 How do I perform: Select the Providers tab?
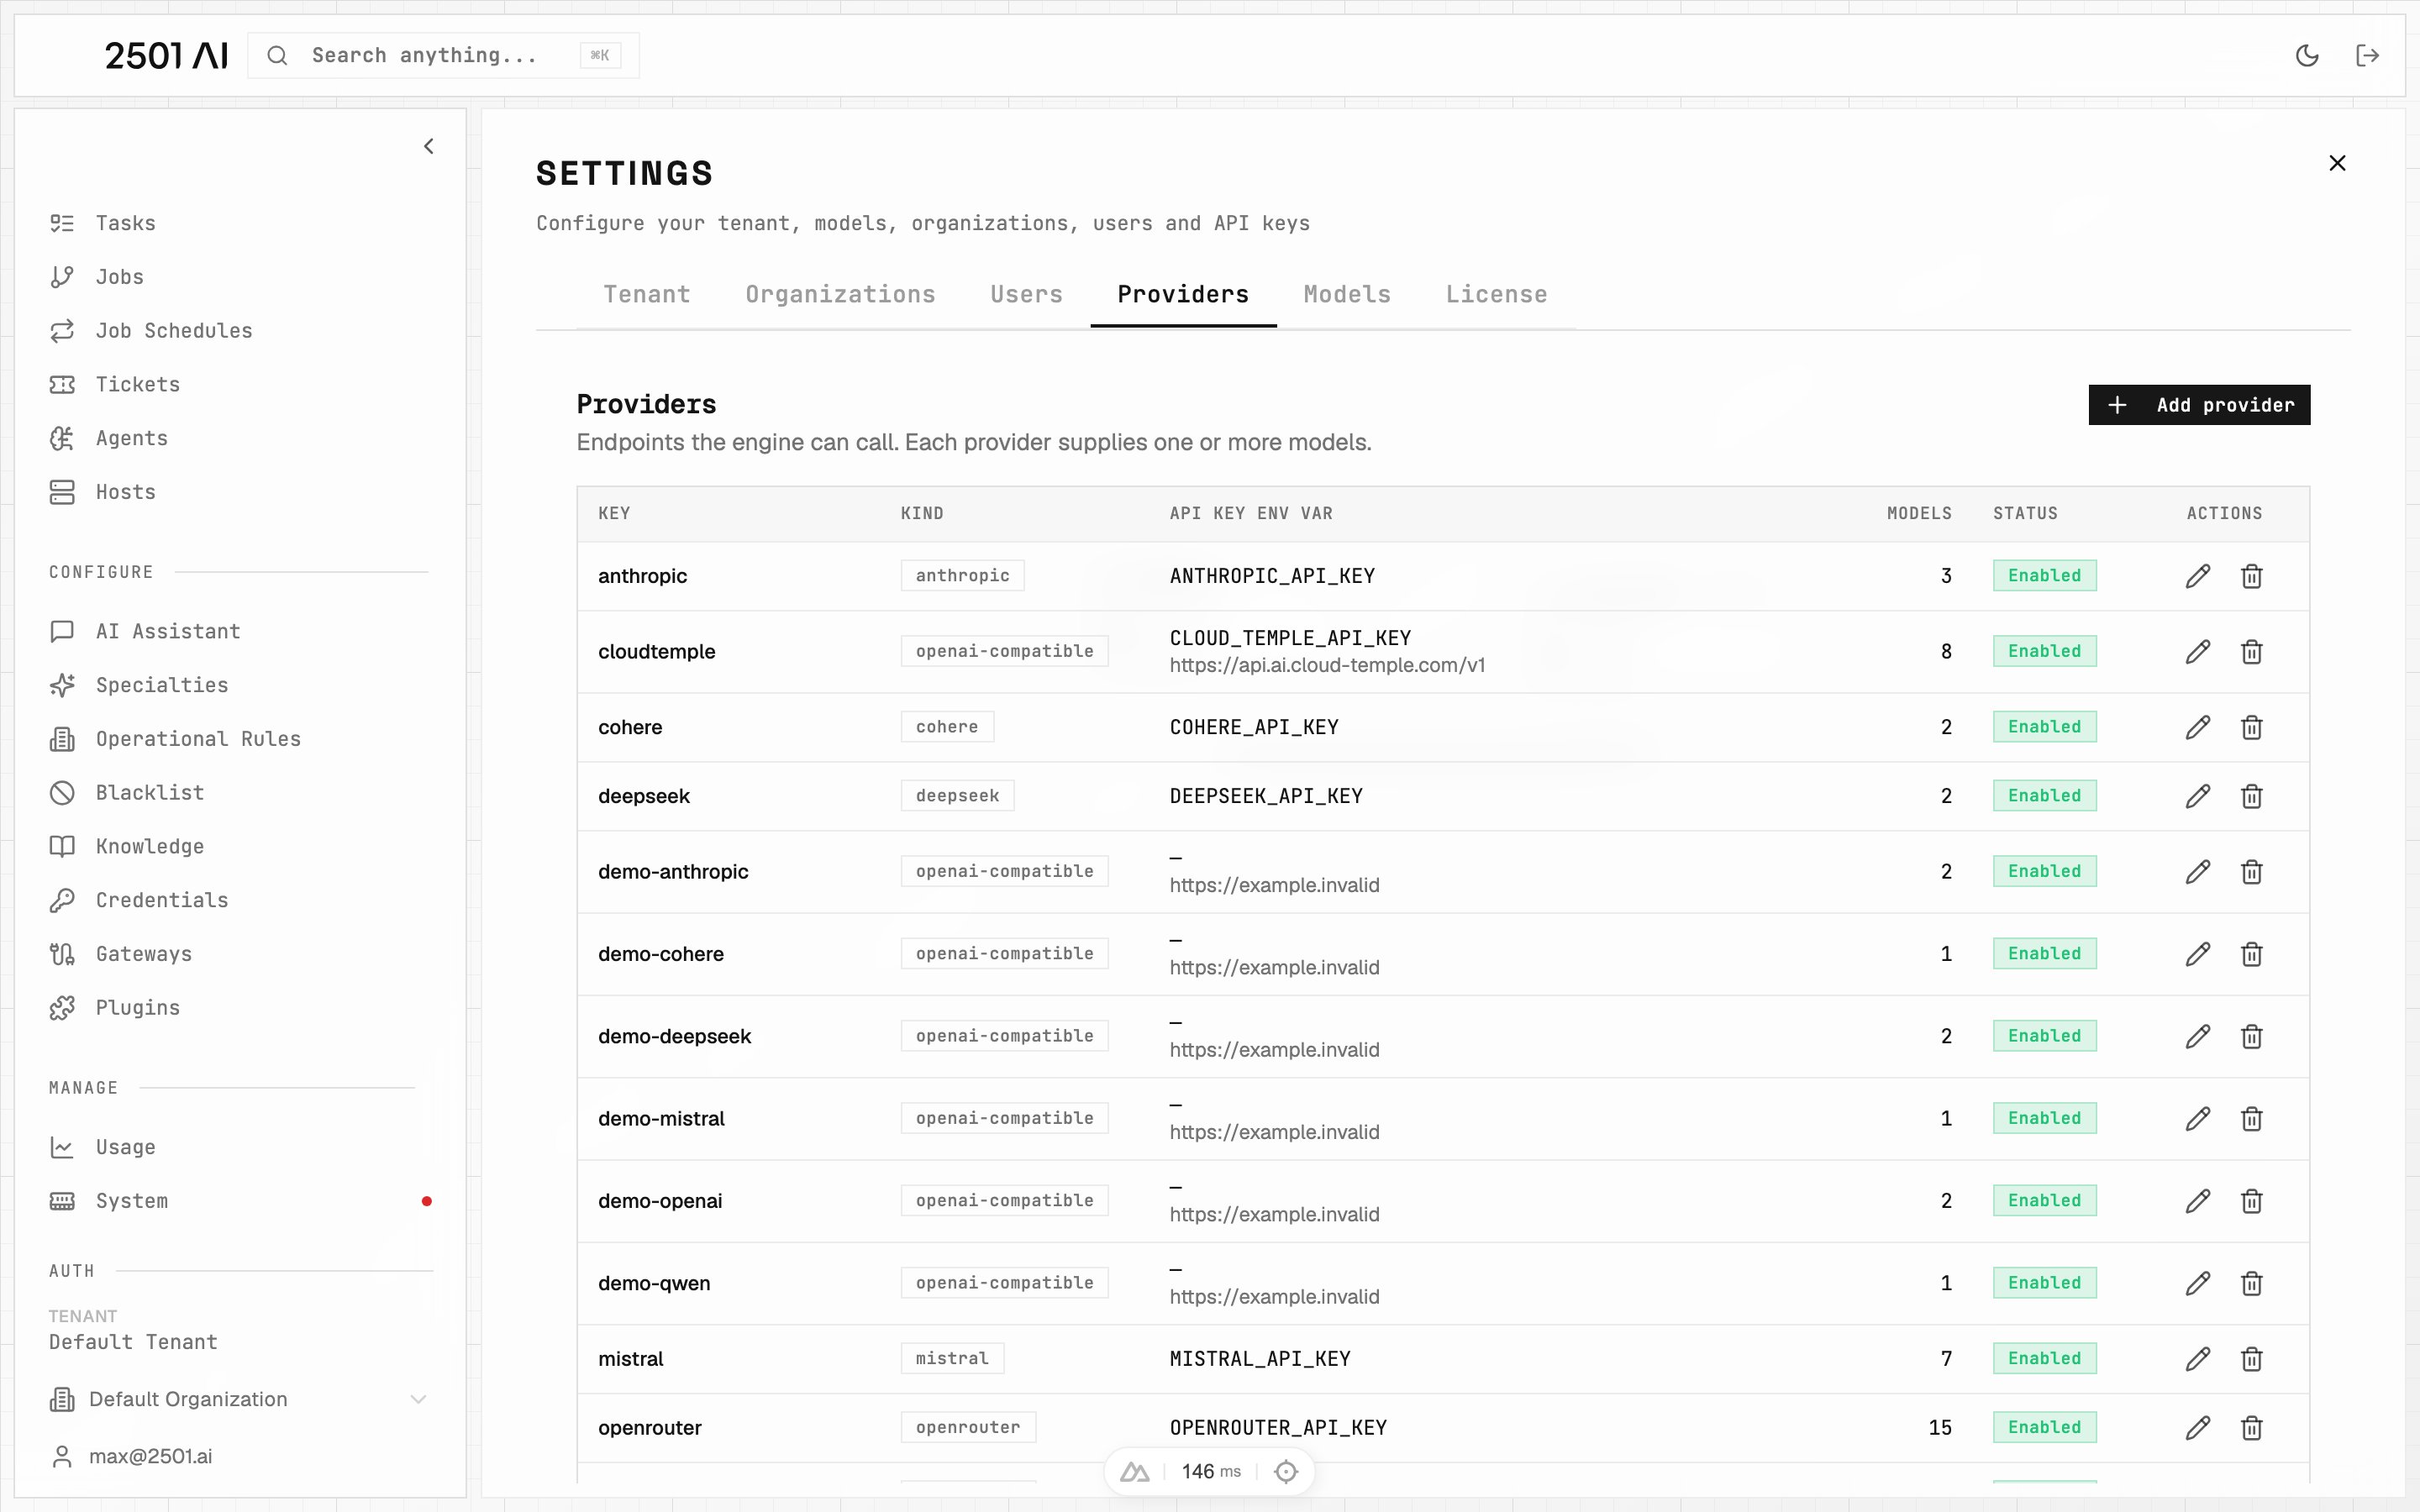[1183, 295]
